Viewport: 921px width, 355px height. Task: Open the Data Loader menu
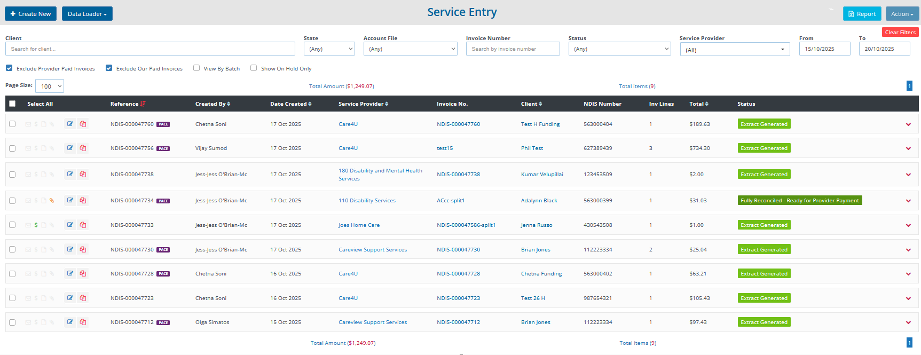point(87,14)
